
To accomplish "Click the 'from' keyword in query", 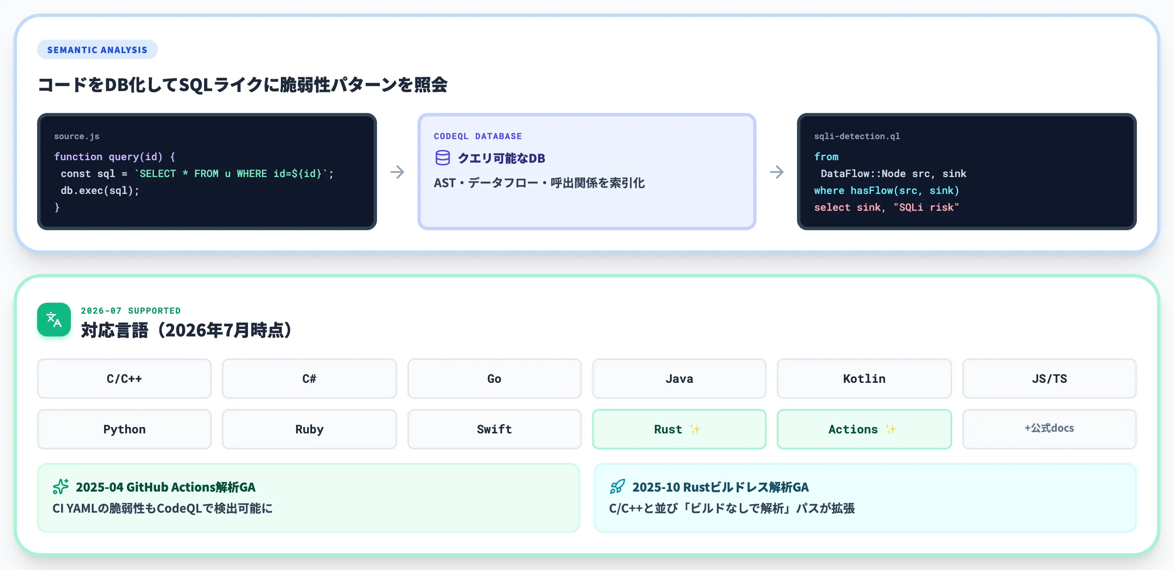I will [x=826, y=157].
